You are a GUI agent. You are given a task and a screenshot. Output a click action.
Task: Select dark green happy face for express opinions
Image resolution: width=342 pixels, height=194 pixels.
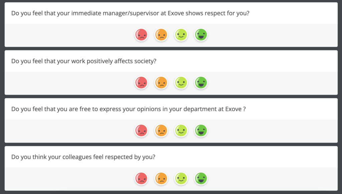[201, 131]
